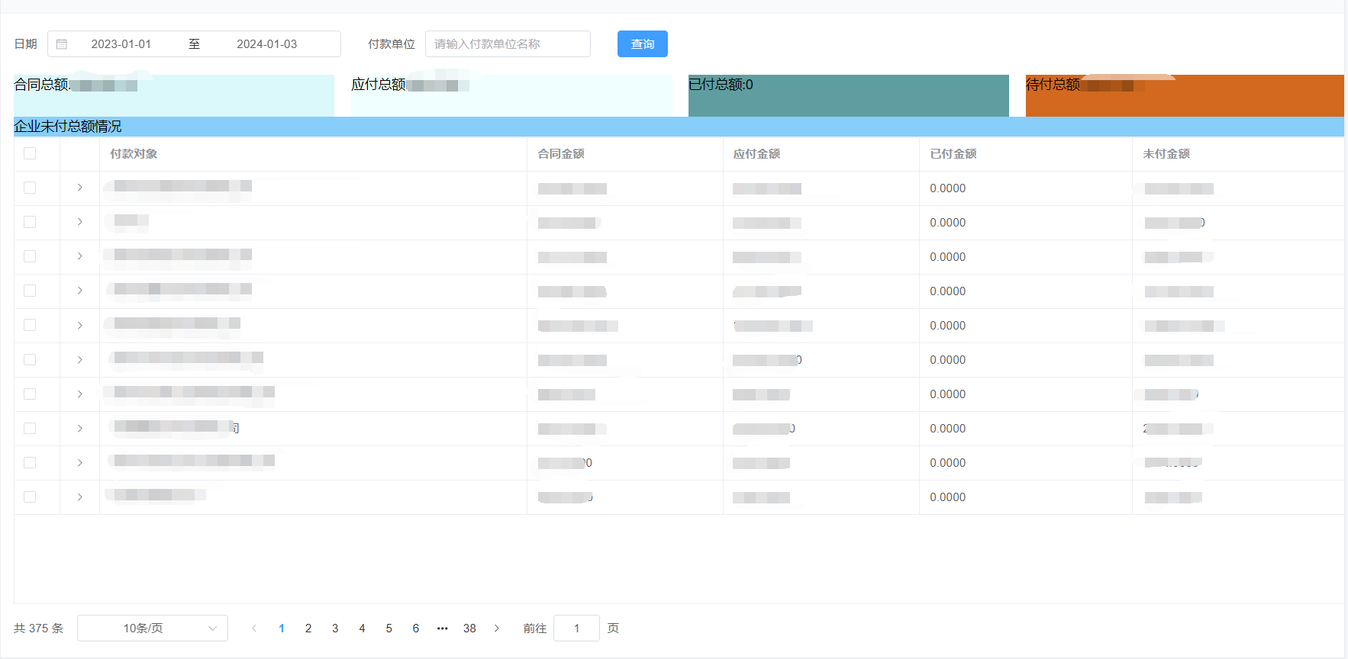This screenshot has height=659, width=1348.
Task: Focus the 付款单位 name input field
Action: tap(508, 43)
